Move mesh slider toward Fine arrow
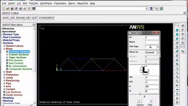The height and width of the screenshot is (106, 188). (151, 101)
